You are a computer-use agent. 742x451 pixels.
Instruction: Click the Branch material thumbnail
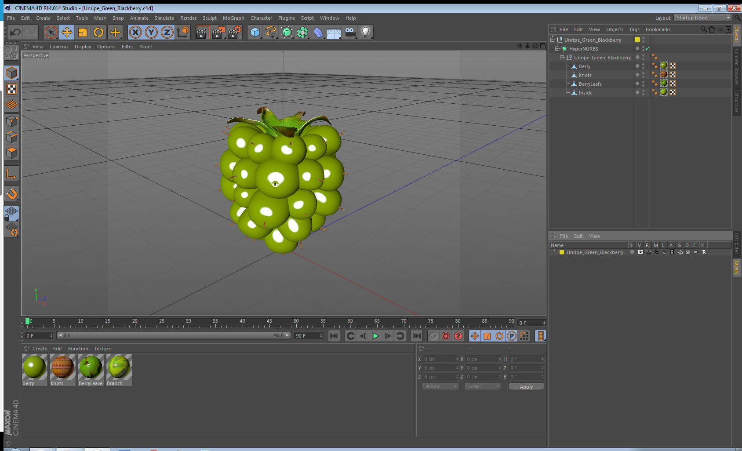[x=119, y=367]
